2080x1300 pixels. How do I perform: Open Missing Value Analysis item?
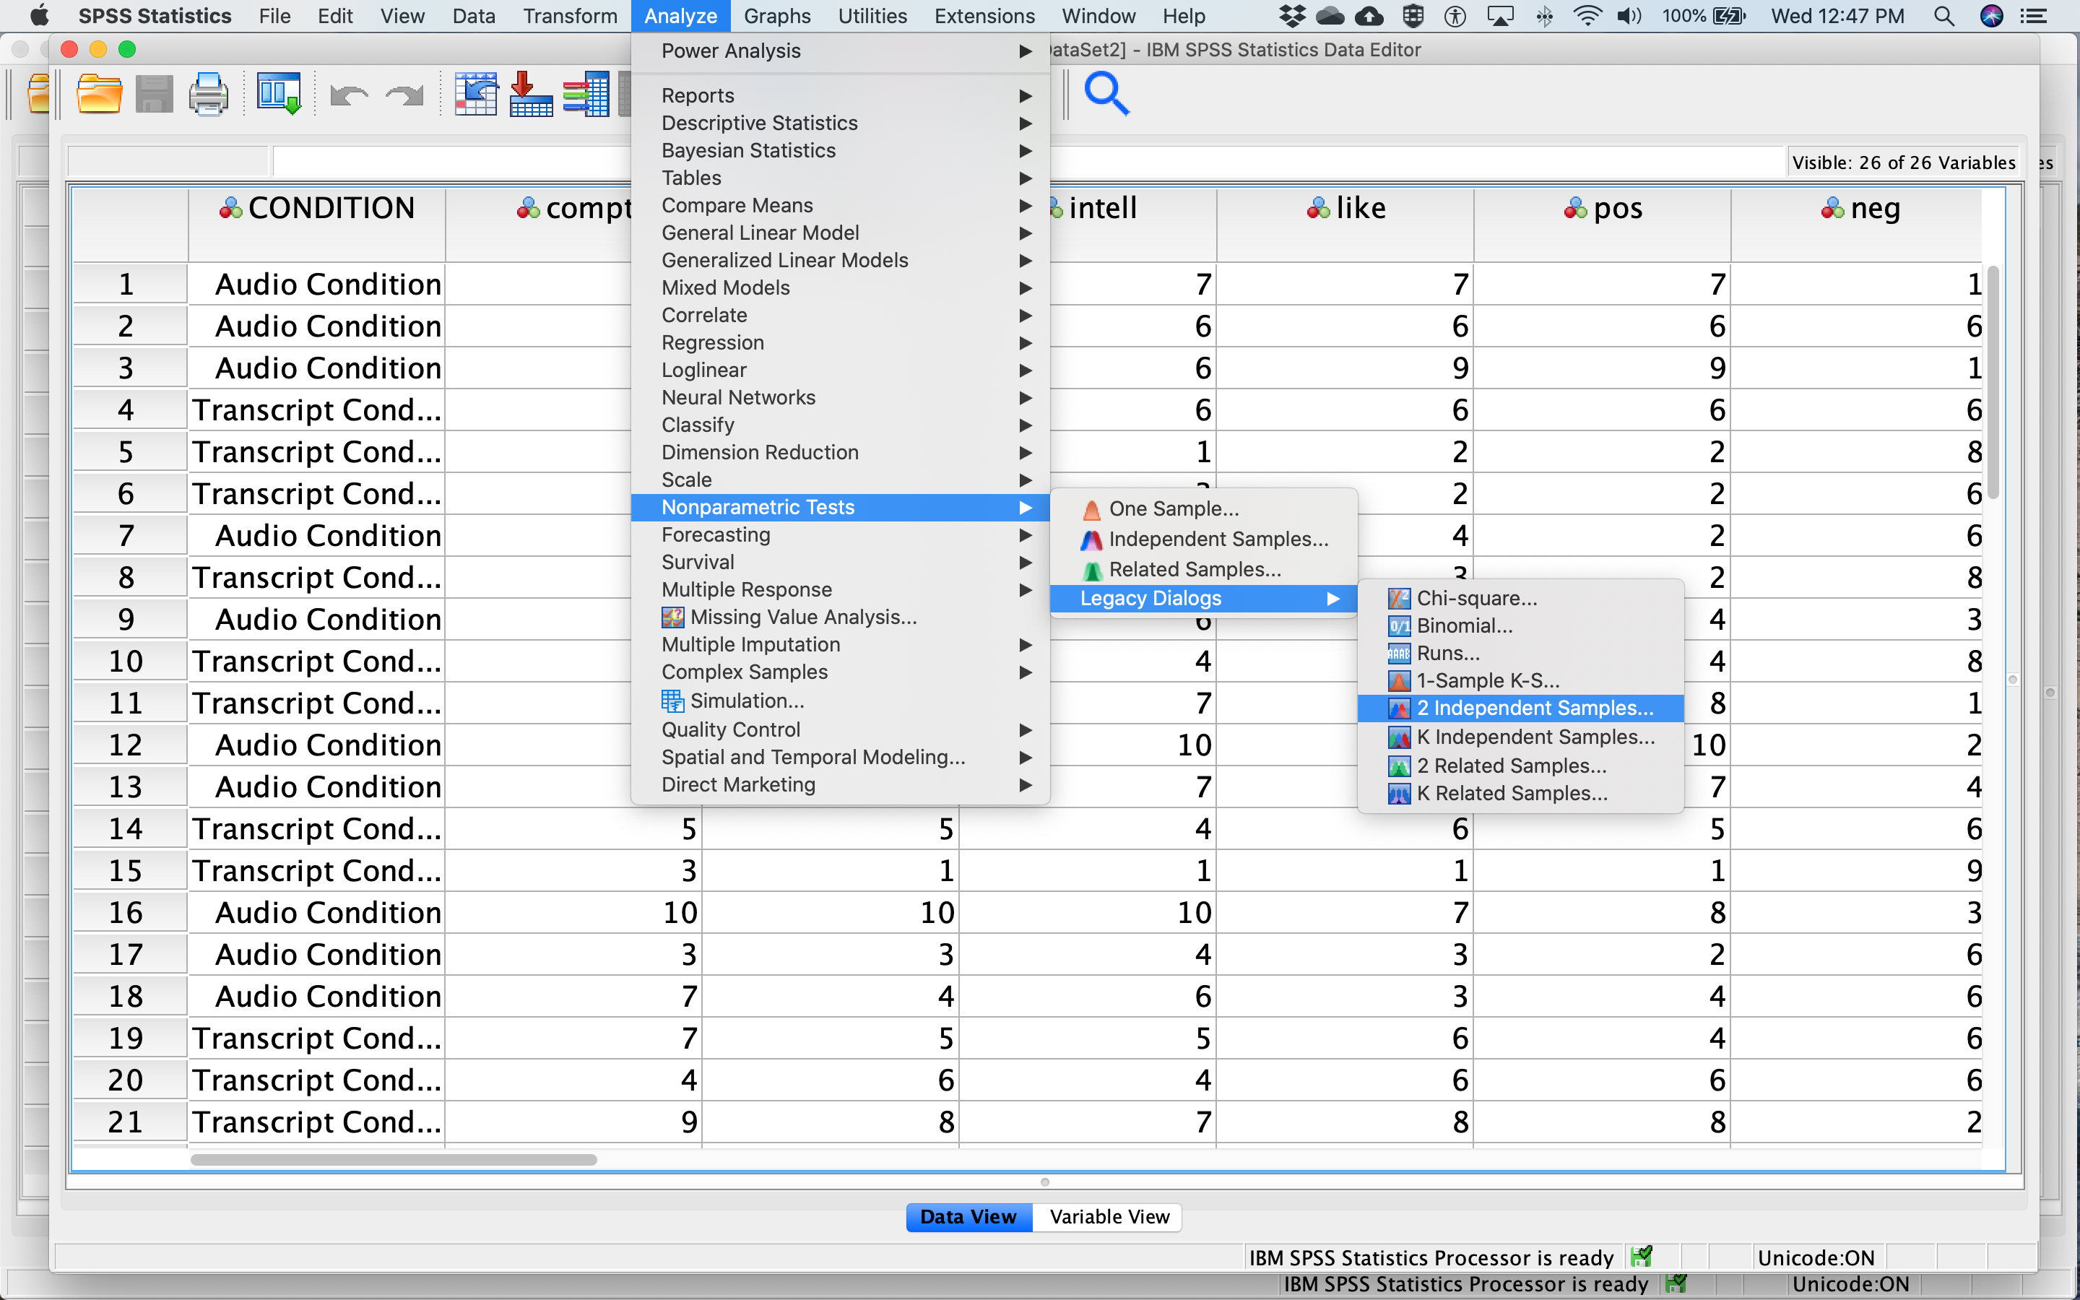click(840, 617)
